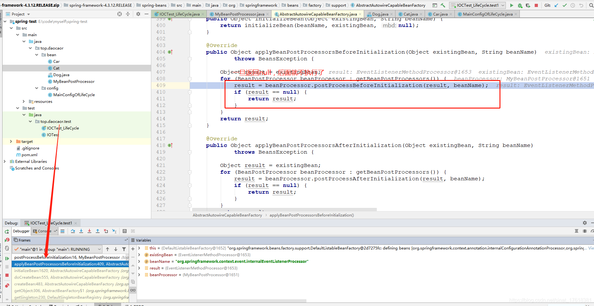Open Project panel settings gear
Image resolution: width=594 pixels, height=306 pixels.
point(138,14)
